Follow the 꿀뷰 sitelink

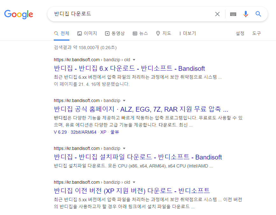pos(115,132)
